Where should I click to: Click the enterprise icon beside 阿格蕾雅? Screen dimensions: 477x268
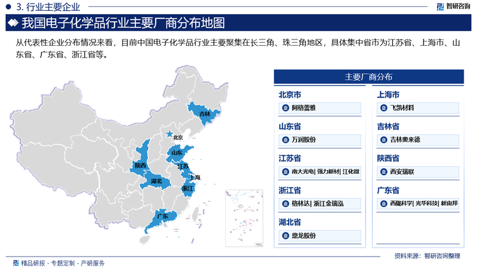tap(286, 108)
